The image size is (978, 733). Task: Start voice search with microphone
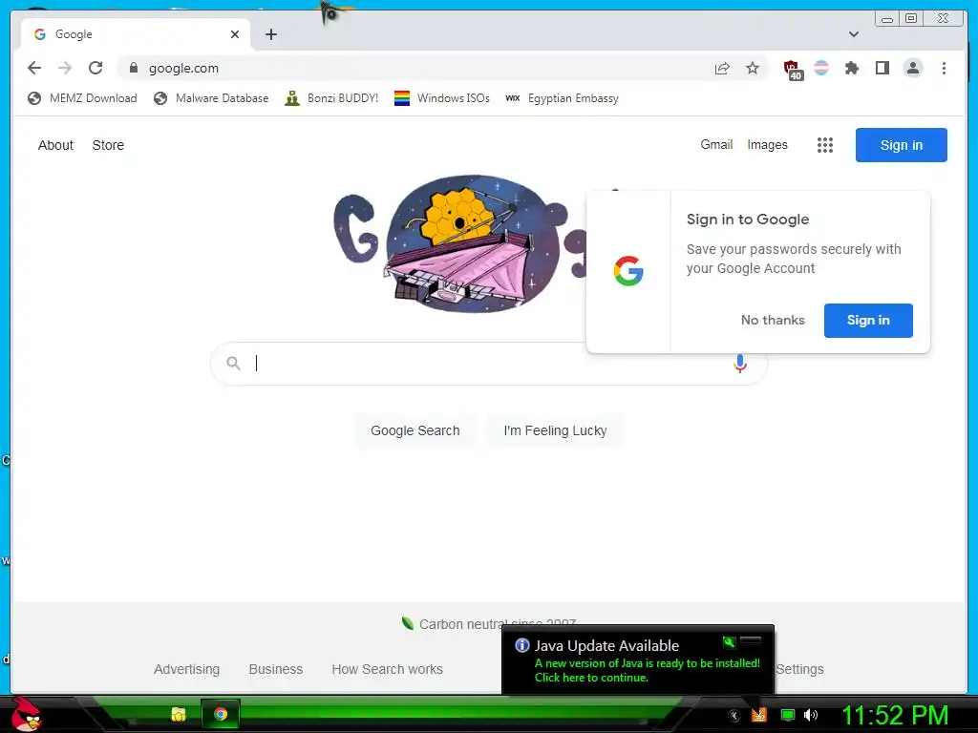[x=740, y=364]
